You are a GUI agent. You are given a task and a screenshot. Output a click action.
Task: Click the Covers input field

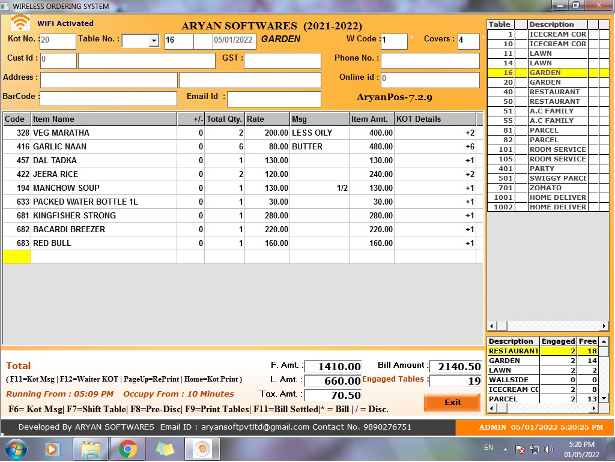468,41
